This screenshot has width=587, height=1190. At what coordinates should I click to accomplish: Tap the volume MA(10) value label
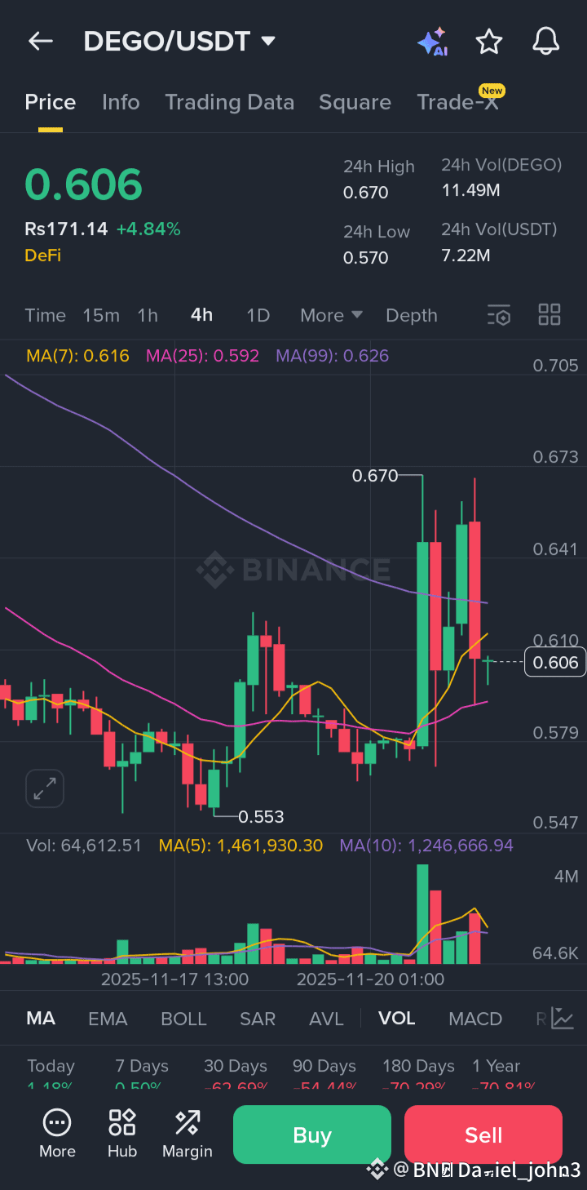(x=426, y=846)
